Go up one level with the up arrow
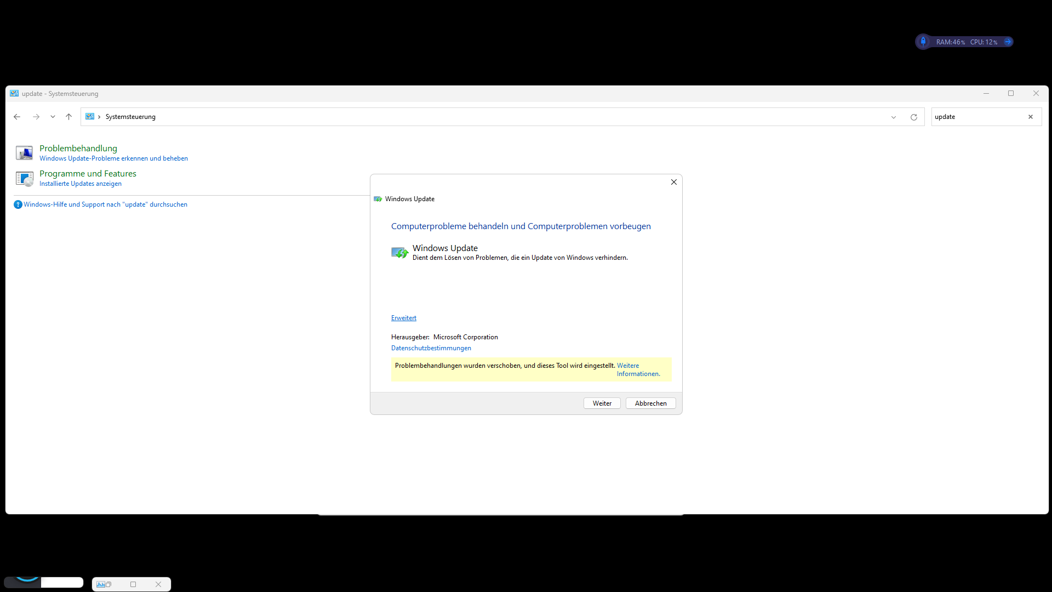 point(68,117)
